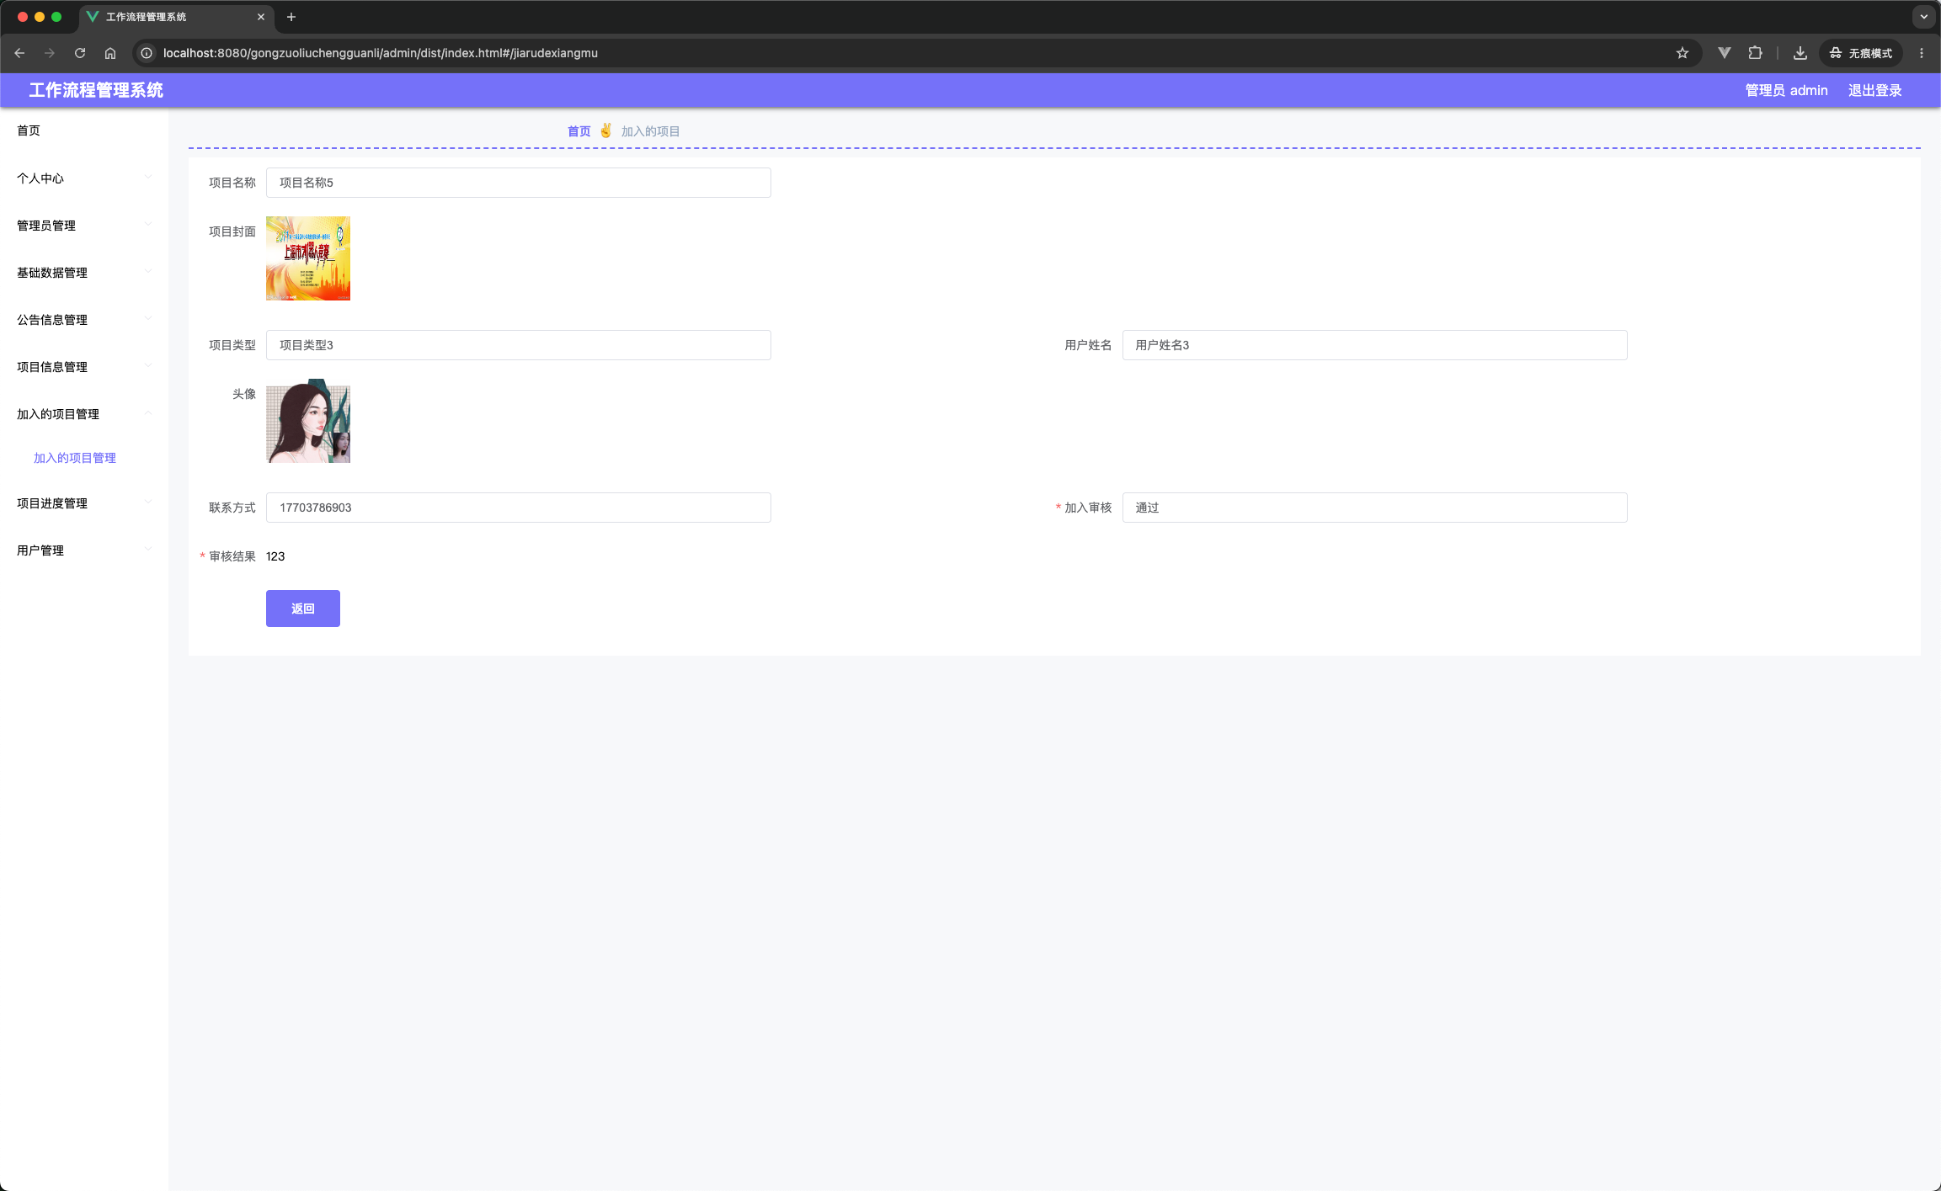The height and width of the screenshot is (1191, 1941).
Task: Click the 管理员 admin label
Action: [x=1786, y=90]
